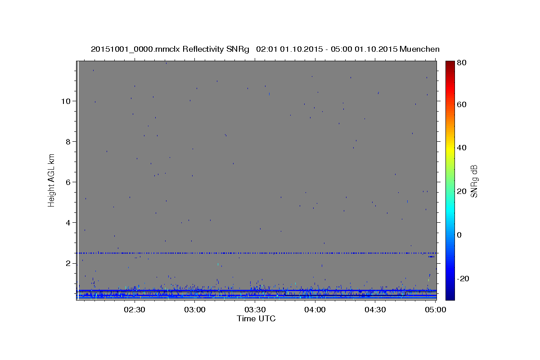Click the dark blue bottom of the colorbar
The width and height of the screenshot is (540, 360).
click(x=450, y=296)
